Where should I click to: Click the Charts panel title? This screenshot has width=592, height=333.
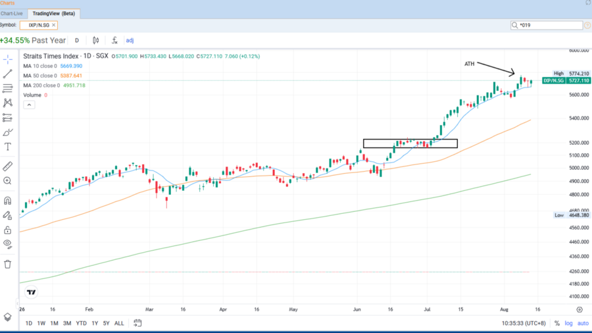(7, 3)
